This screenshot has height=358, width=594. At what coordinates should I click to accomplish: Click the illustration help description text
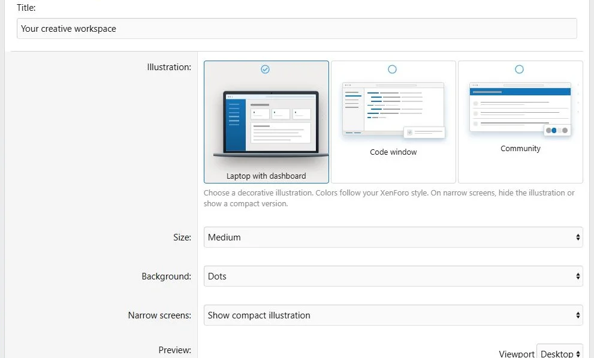pos(389,198)
